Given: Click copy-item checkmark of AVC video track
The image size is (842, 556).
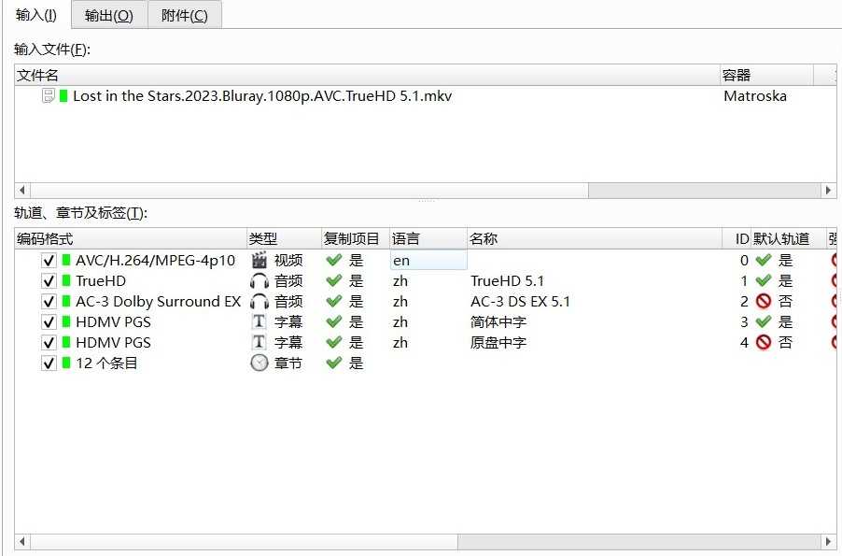Looking at the screenshot, I should (333, 261).
